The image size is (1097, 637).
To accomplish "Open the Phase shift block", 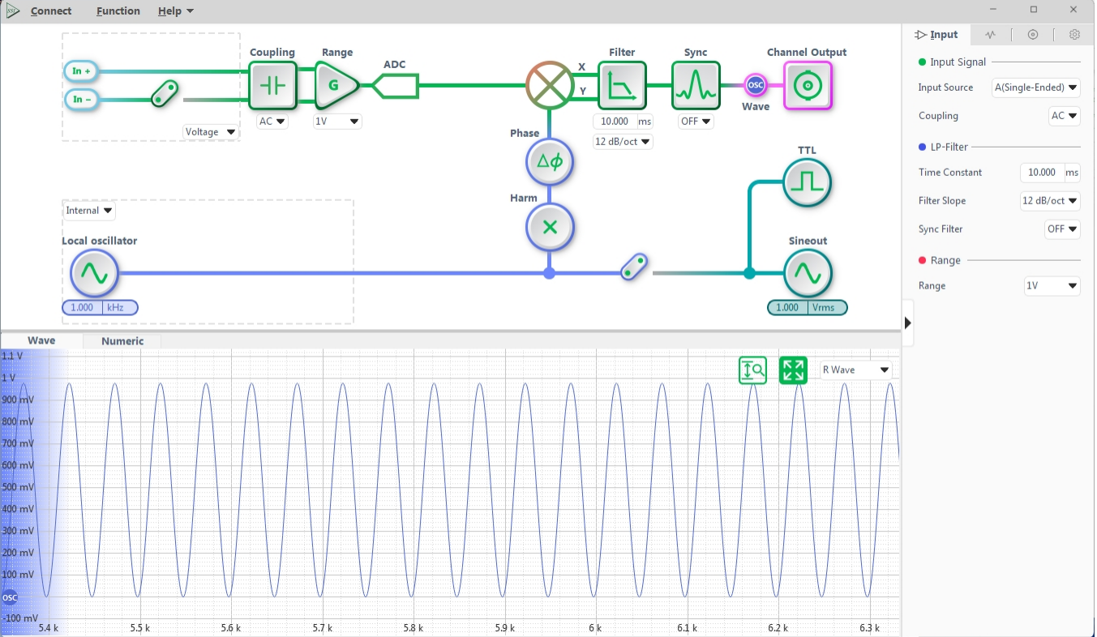I will coord(550,162).
